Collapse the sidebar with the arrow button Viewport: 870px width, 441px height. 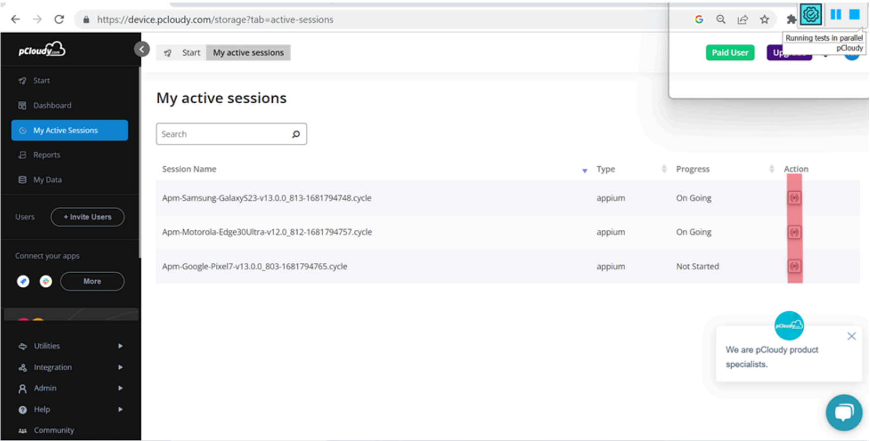point(142,49)
